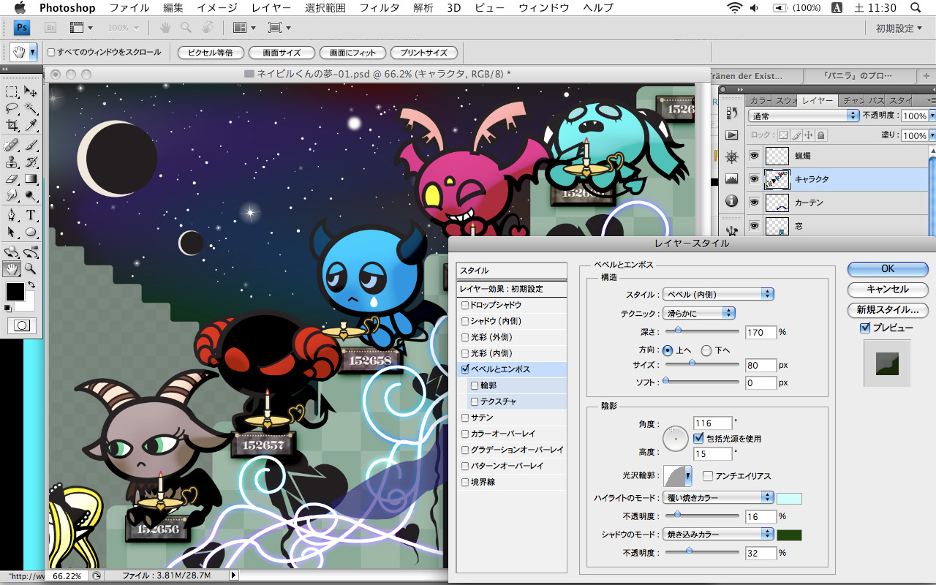This screenshot has height=585, width=936.
Task: Select the Lasso tool
Action: point(12,109)
